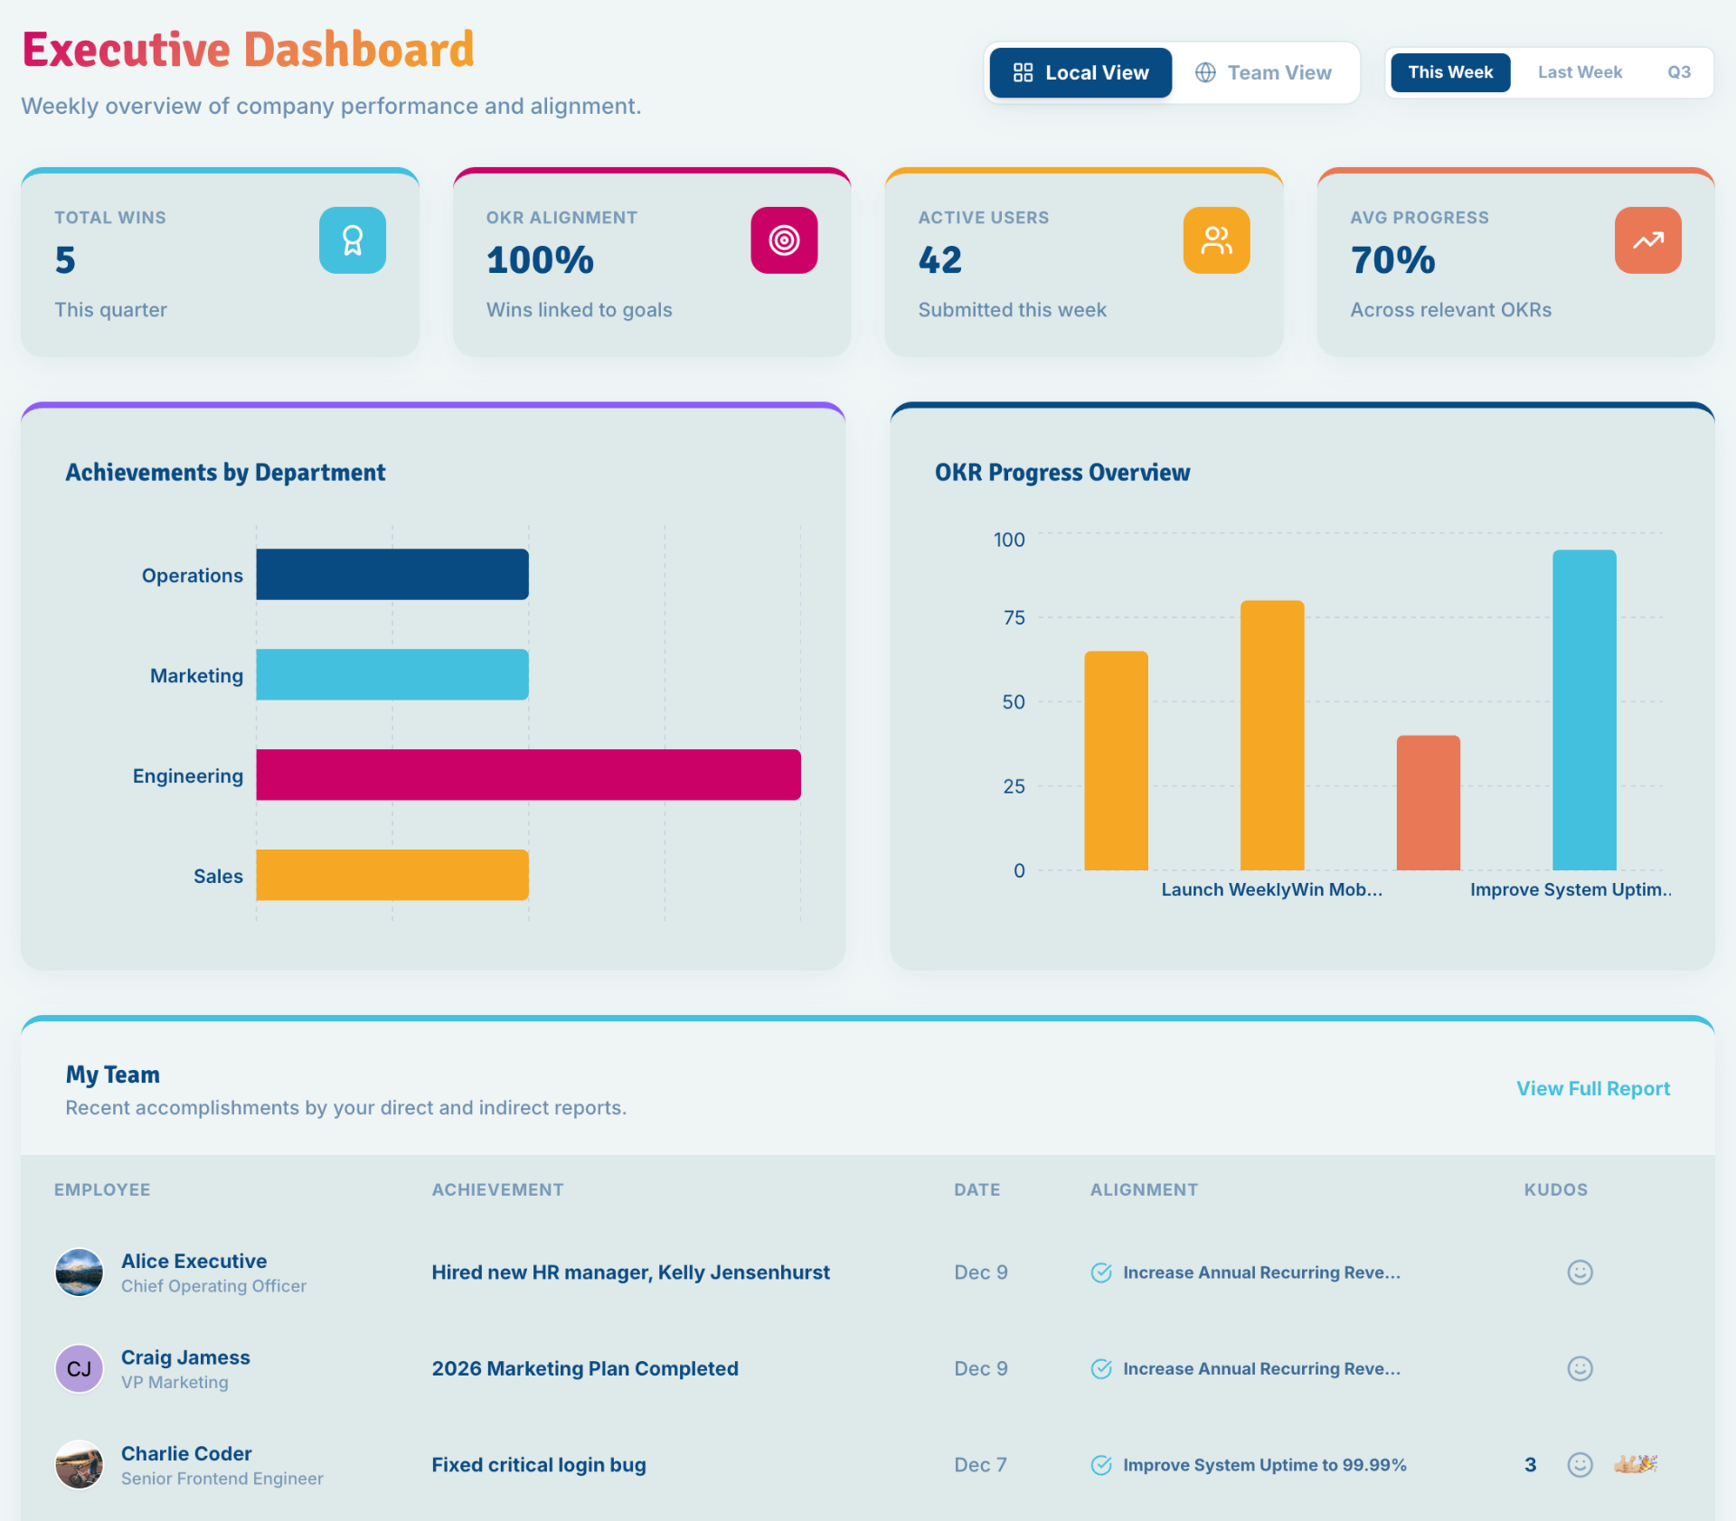Screen dimensions: 1736x1521
Task: Click the alignment check icon in Charlie Coder row
Action: pyautogui.click(x=1101, y=1465)
